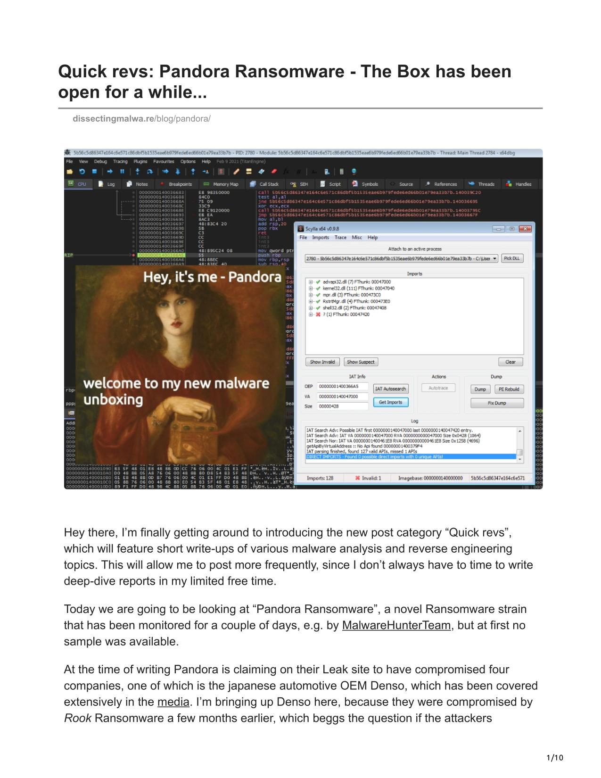Select the highlighted DIRECT IMPORTS log line
601x778 pixels.
[x=411, y=457]
